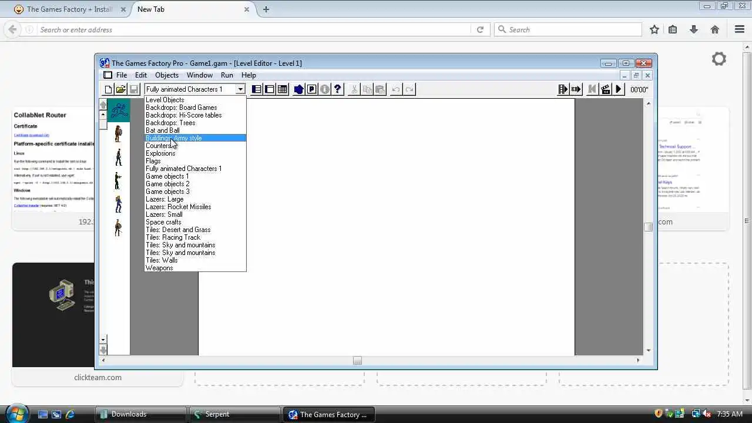
Task: Open the Help menu
Action: click(x=249, y=75)
